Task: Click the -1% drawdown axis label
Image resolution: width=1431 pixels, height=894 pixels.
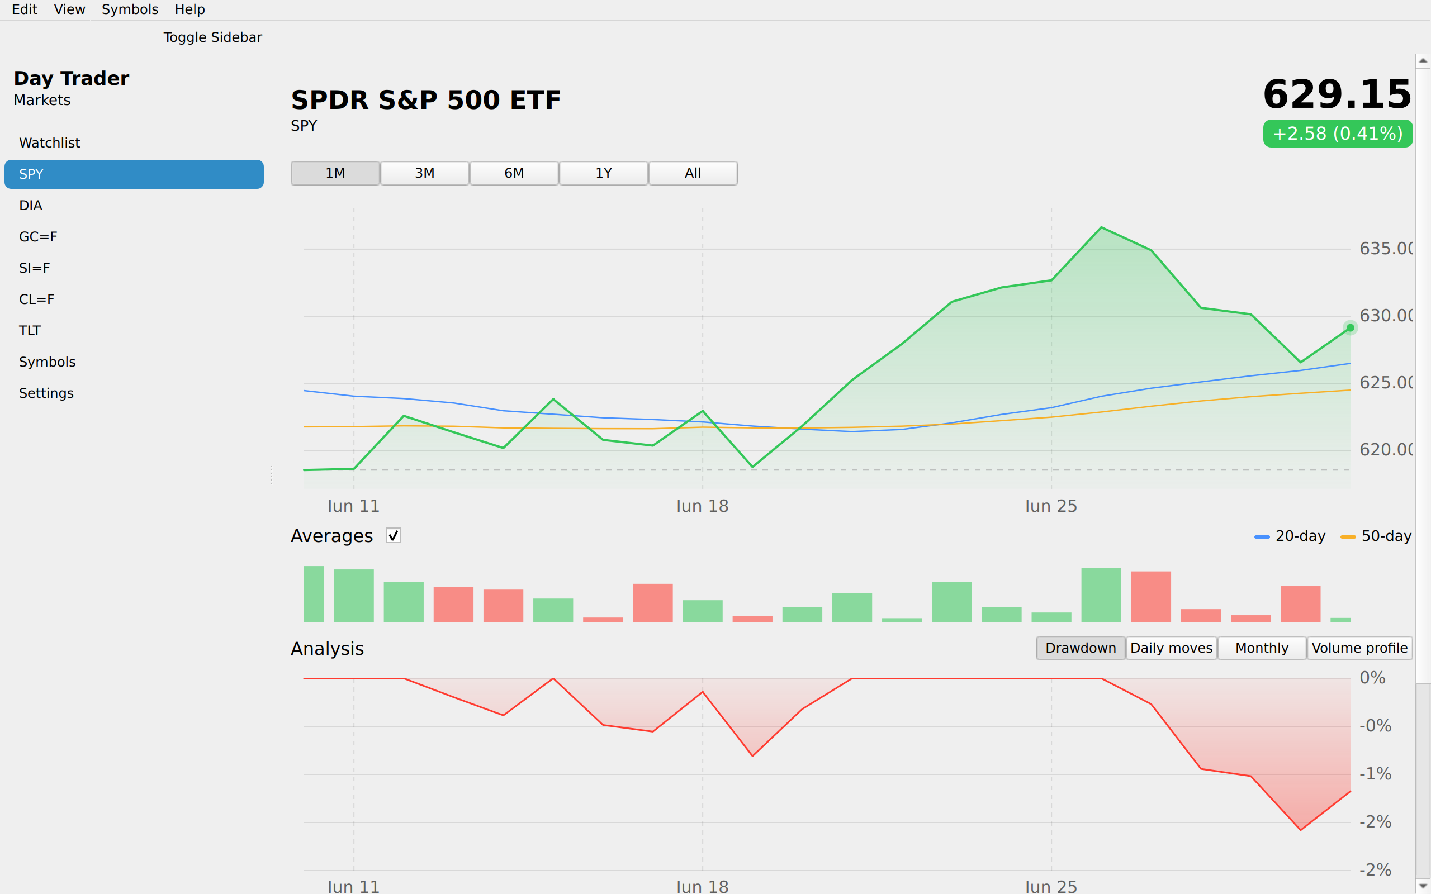Action: 1376,774
